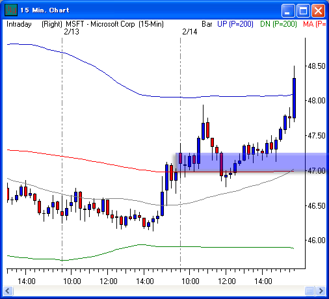Screen dimensions: 329x299
Task: Click the right scroll arrow on horizontal scrollbar
Action: click(x=321, y=291)
